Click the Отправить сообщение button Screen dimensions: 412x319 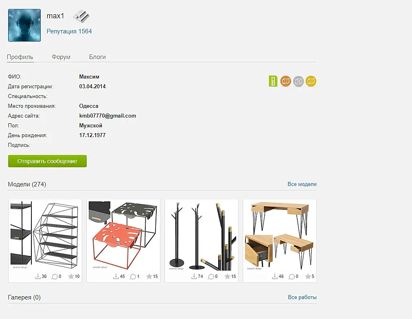tap(47, 161)
